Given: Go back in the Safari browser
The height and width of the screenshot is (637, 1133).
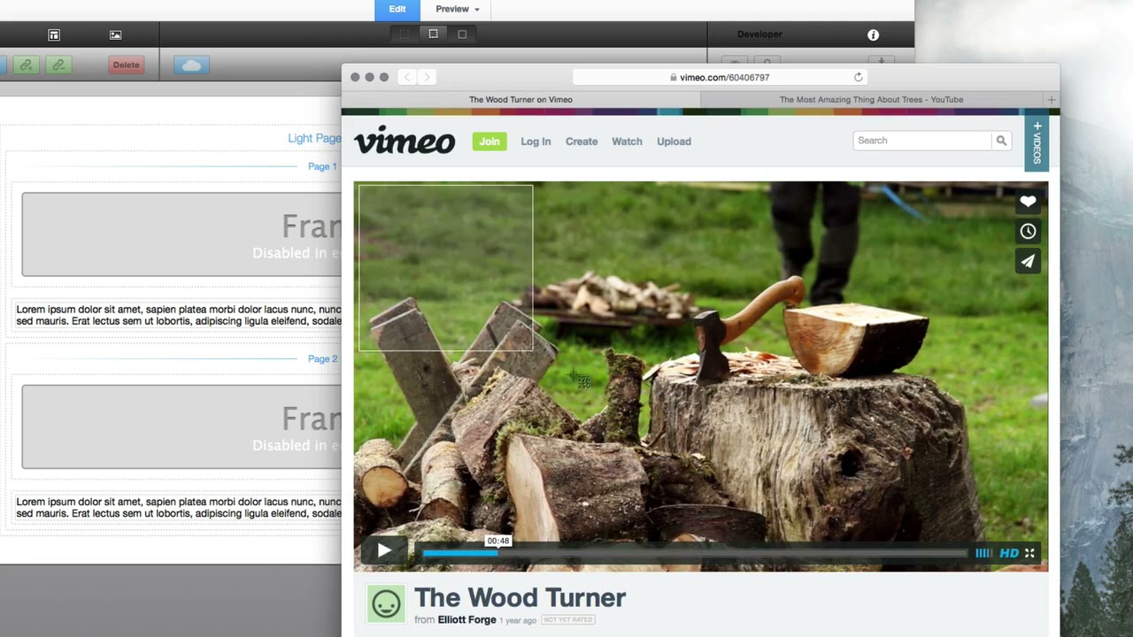Looking at the screenshot, I should pos(407,77).
